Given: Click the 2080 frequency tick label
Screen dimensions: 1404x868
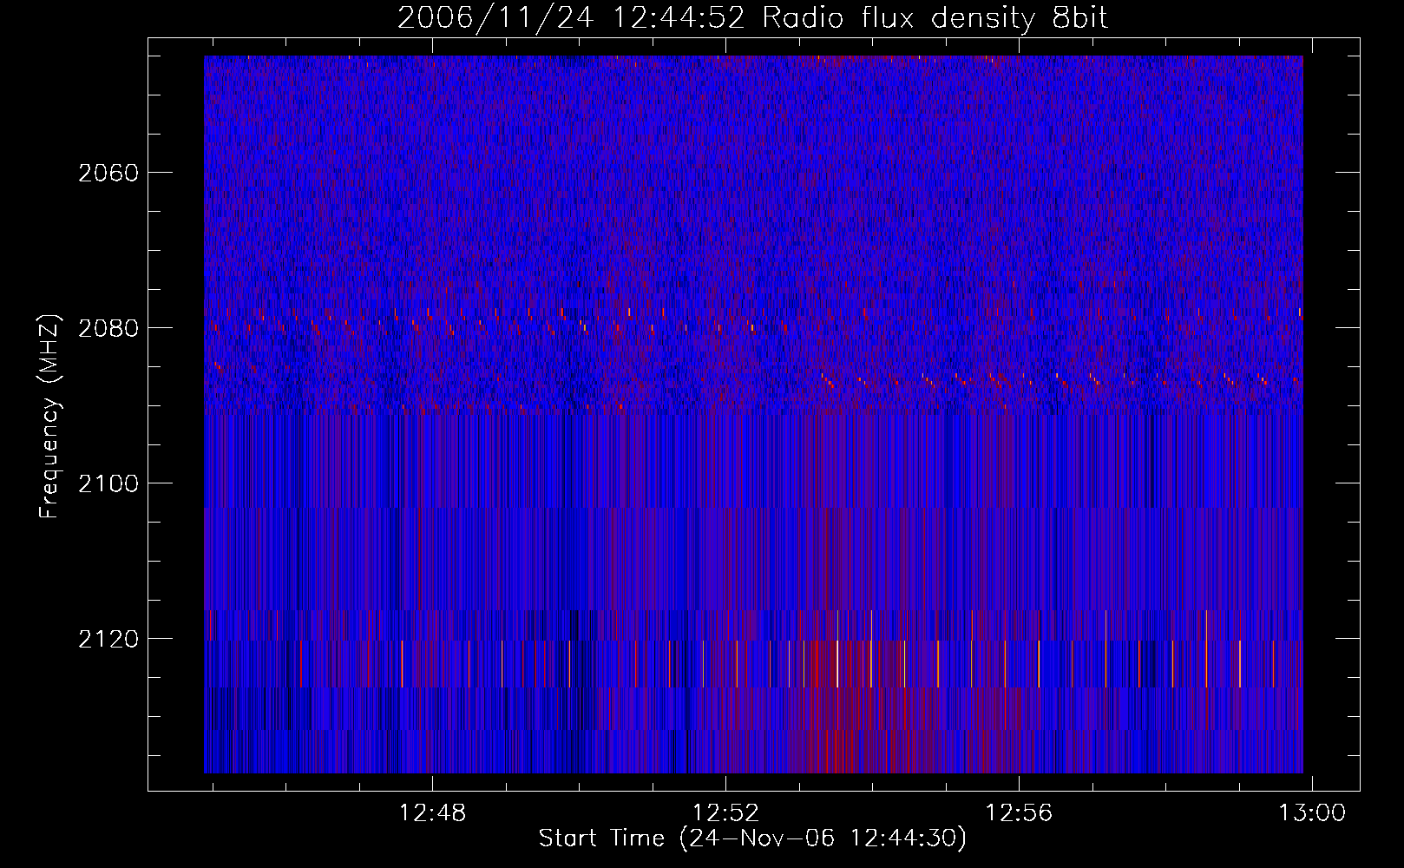Looking at the screenshot, I should tap(108, 328).
